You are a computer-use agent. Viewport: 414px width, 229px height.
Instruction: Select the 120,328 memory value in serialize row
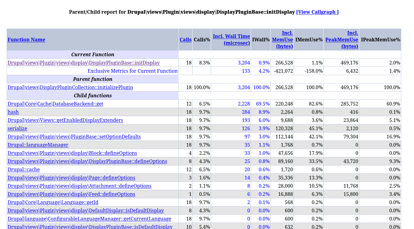pyautogui.click(x=284, y=128)
